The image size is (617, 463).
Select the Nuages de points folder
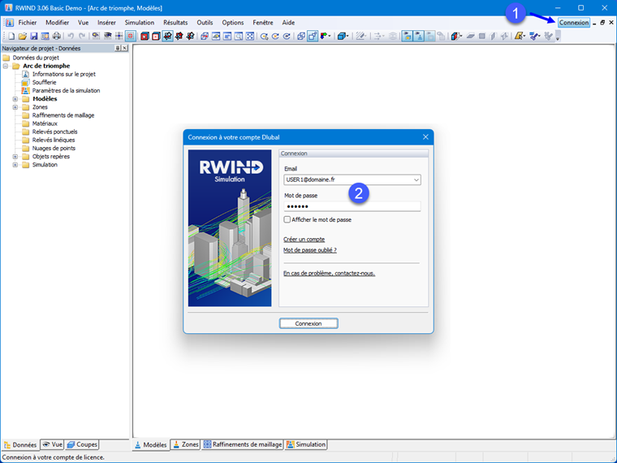54,149
